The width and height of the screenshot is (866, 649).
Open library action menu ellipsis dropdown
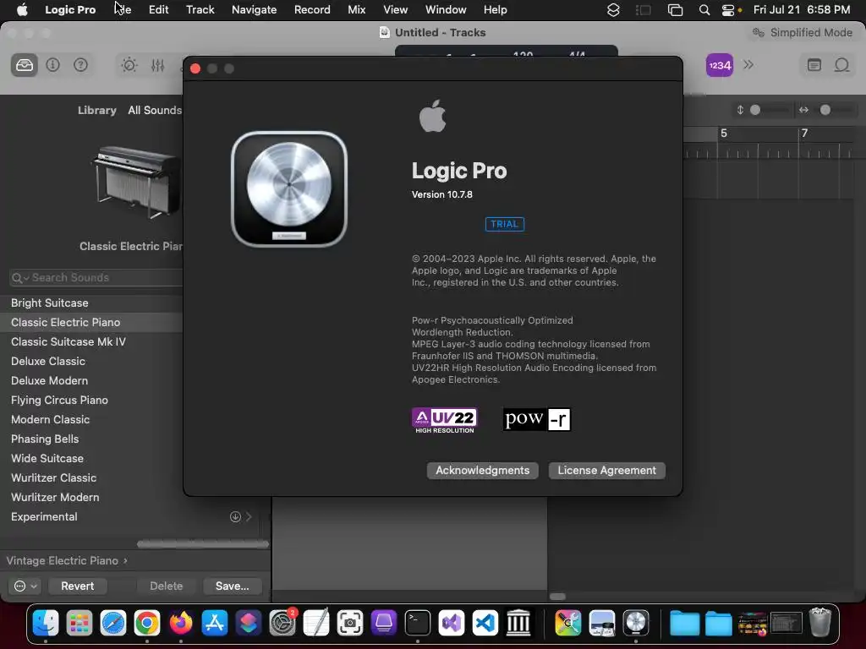pyautogui.click(x=25, y=586)
